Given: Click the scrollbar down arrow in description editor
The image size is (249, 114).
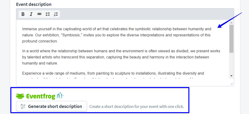Looking at the screenshot, I should click(x=231, y=76).
